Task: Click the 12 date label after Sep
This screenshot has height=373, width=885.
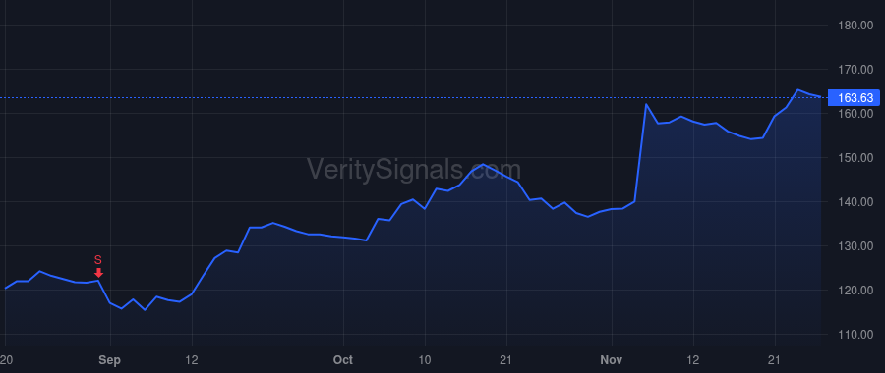Action: [193, 360]
